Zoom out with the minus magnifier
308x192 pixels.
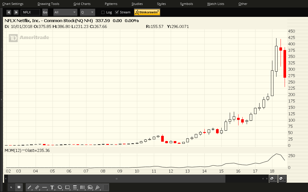point(282,179)
